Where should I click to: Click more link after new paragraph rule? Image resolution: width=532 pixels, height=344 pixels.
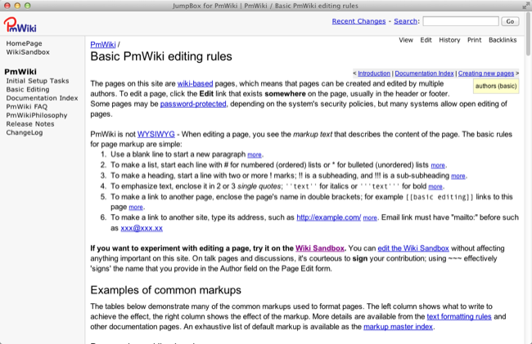point(255,154)
